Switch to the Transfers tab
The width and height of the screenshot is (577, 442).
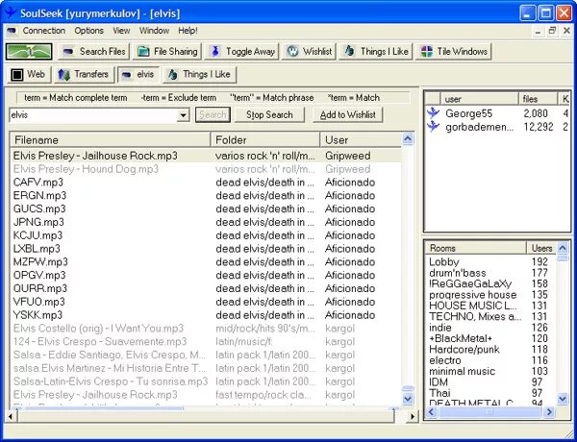(x=84, y=75)
